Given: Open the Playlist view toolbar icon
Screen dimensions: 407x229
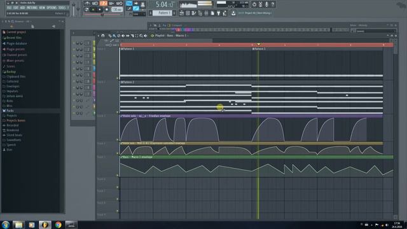Looking at the screenshot, I should (x=182, y=13).
